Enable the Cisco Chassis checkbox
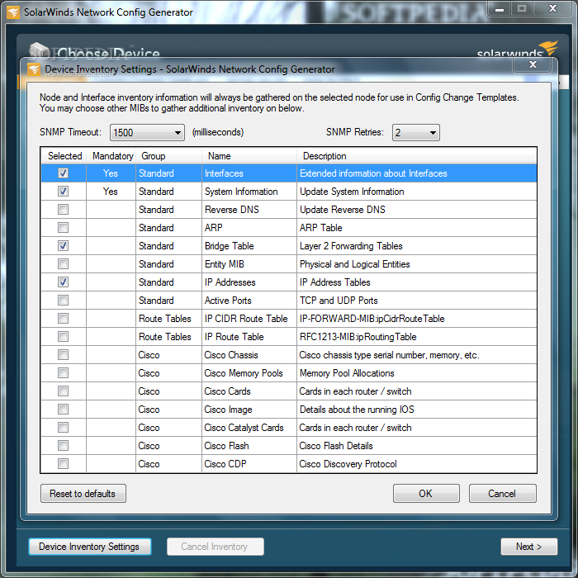578x578 pixels. tap(63, 354)
